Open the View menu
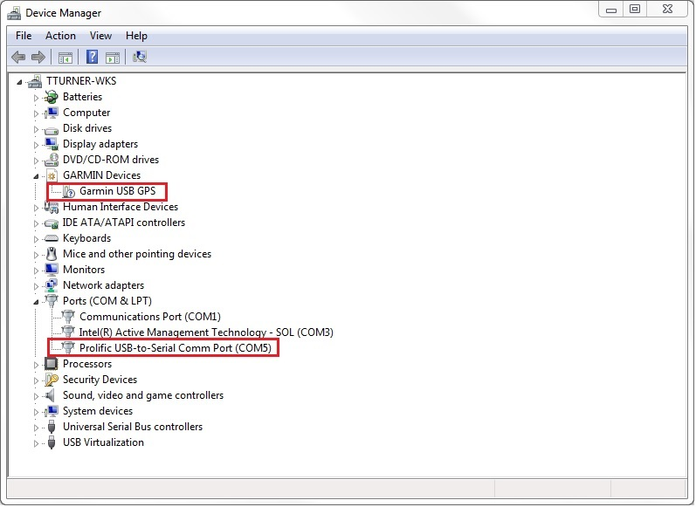696x507 pixels. click(x=100, y=36)
